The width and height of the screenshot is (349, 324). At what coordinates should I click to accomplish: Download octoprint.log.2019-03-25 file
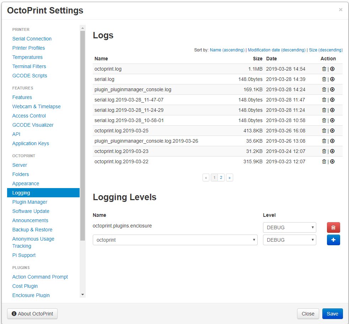pos(332,131)
